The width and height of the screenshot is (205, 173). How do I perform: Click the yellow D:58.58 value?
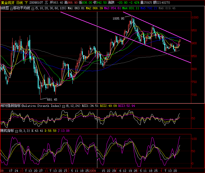click(50, 131)
